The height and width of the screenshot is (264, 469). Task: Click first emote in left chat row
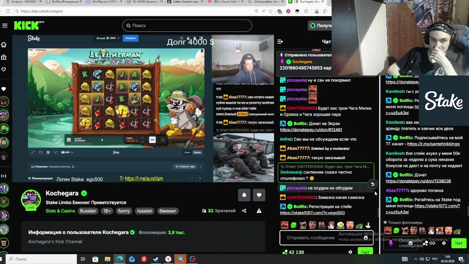[x=284, y=225]
